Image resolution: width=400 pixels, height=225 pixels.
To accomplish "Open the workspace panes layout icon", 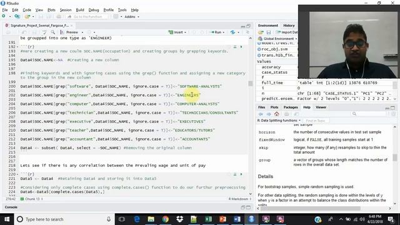I will tap(116, 17).
